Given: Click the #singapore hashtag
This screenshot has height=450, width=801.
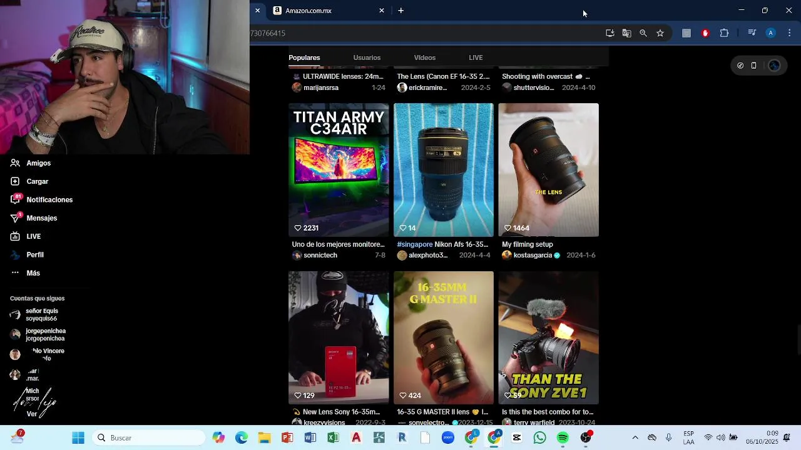Looking at the screenshot, I should point(415,244).
